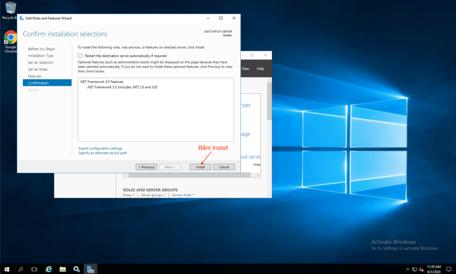Click the Install button
This screenshot has width=456, height=274.
coord(200,167)
